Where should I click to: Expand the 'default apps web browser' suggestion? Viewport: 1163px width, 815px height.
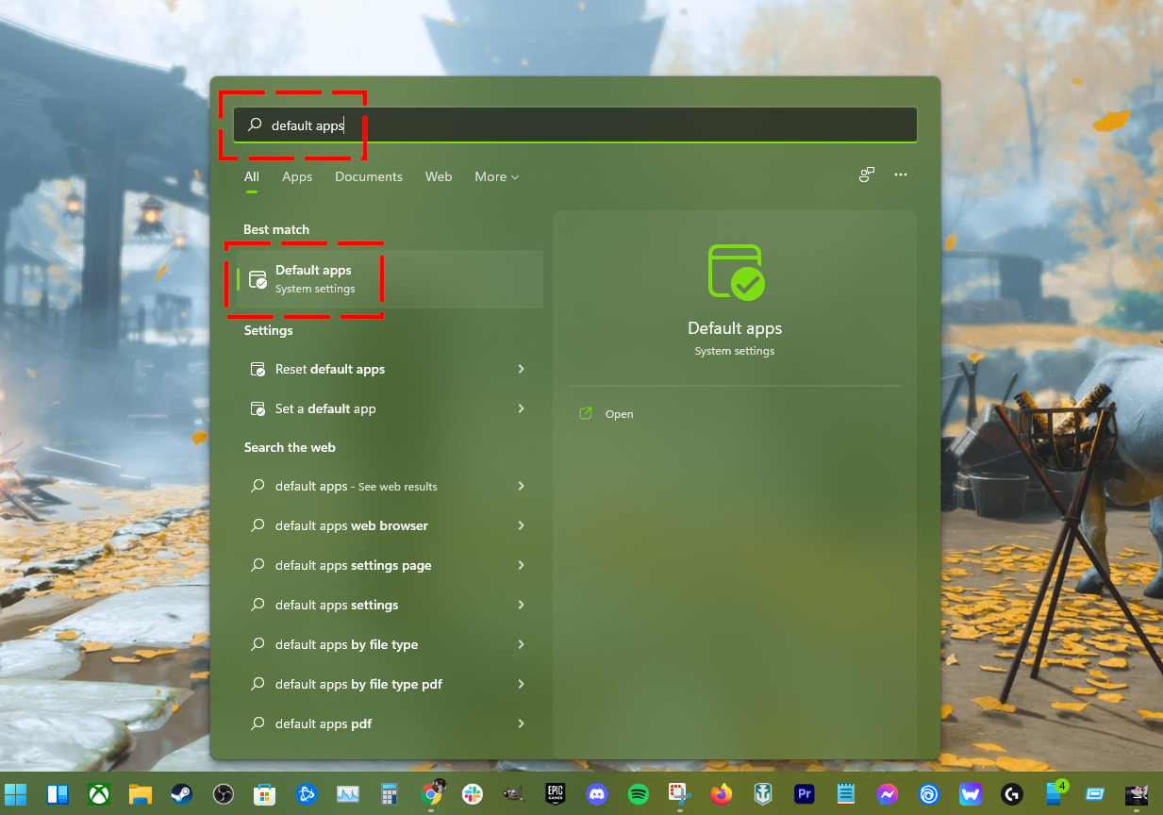[521, 525]
